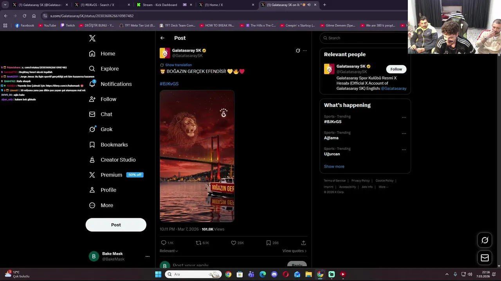Screen dimensions: 501x281
Task: Go to Home in sidebar
Action: click(102, 53)
